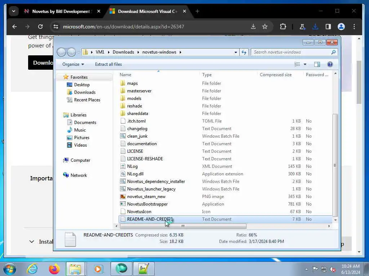Select the NovetusBootstrapper application
Image resolution: width=369 pixels, height=276 pixels.
tap(147, 204)
